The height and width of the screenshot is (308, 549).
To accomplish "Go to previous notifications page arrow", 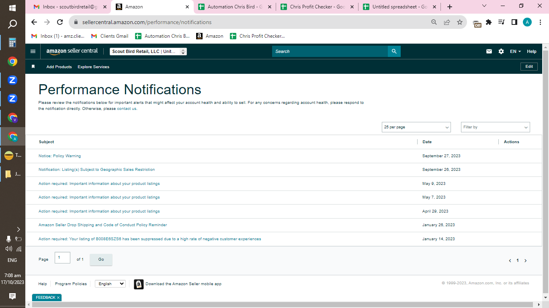I will coord(510,261).
